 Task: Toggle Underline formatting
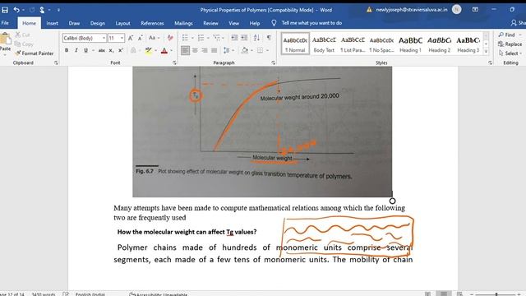pos(85,50)
